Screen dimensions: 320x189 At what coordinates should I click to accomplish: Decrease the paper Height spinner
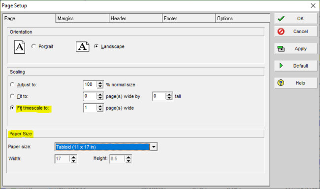pos(128,161)
